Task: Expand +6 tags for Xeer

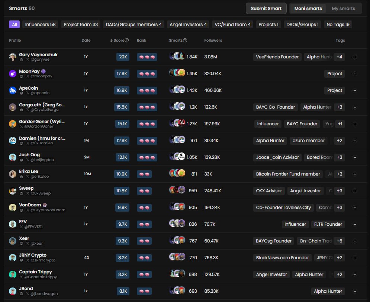Action: pos(340,241)
